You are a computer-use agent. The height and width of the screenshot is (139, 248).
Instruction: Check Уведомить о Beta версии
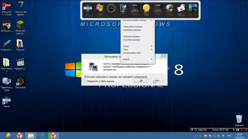coord(85,81)
